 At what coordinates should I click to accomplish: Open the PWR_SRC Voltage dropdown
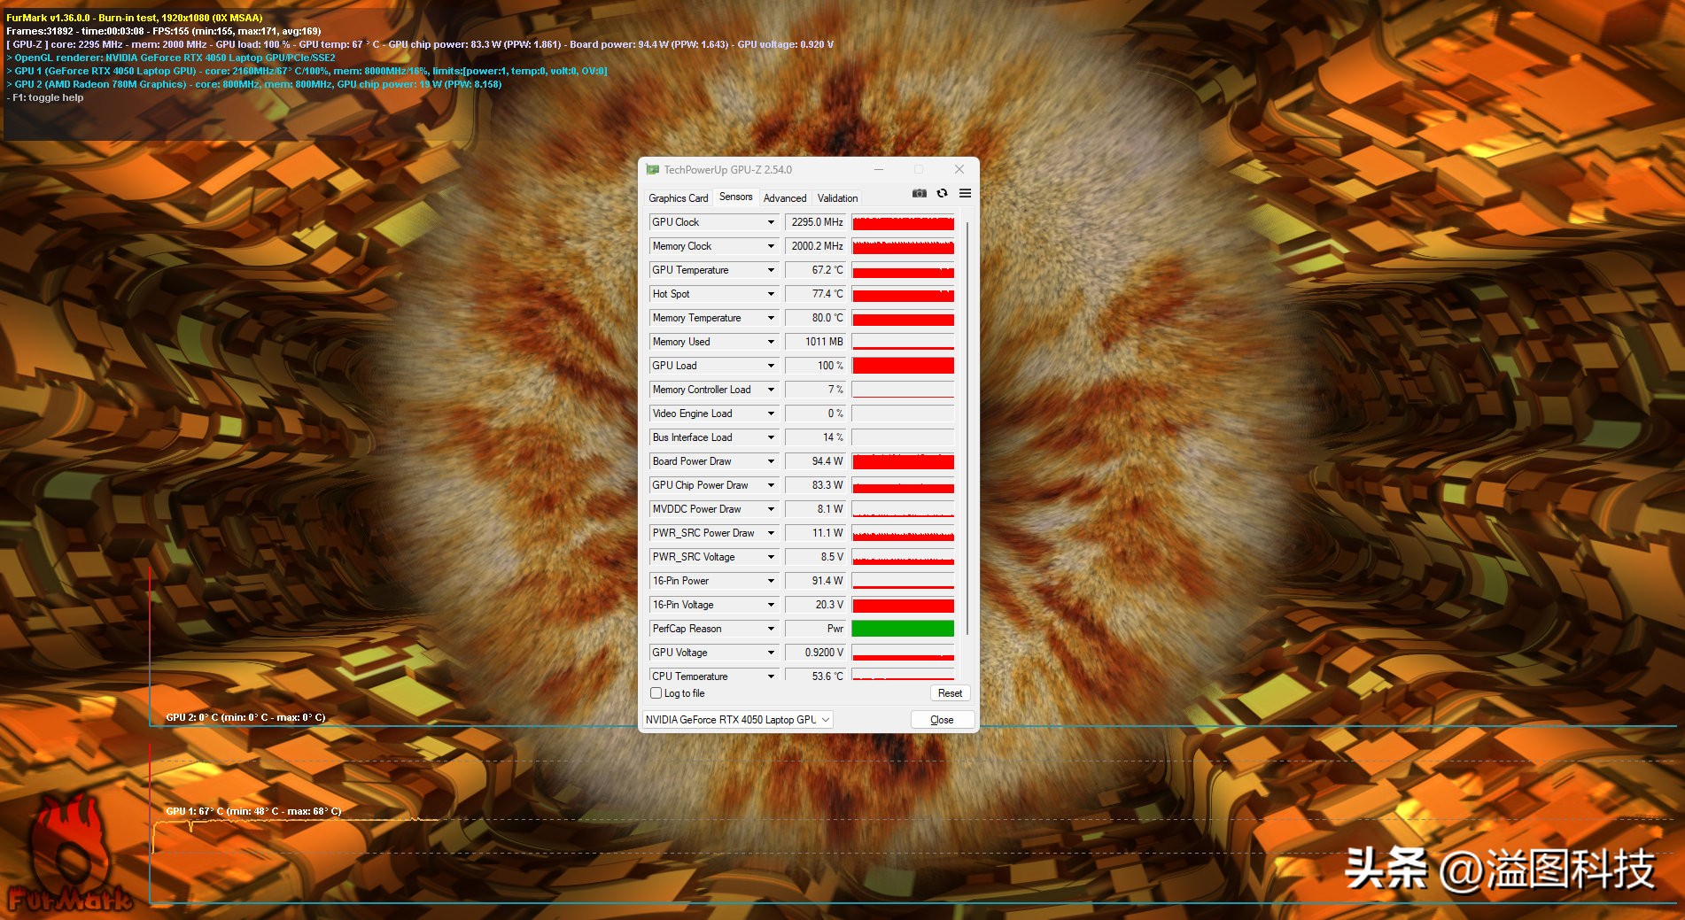(x=771, y=557)
